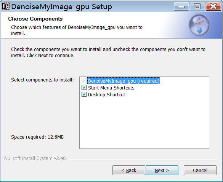The image size is (223, 182).
Task: Click the Nullsoft Install System v2.46 label
Action: tap(35, 158)
